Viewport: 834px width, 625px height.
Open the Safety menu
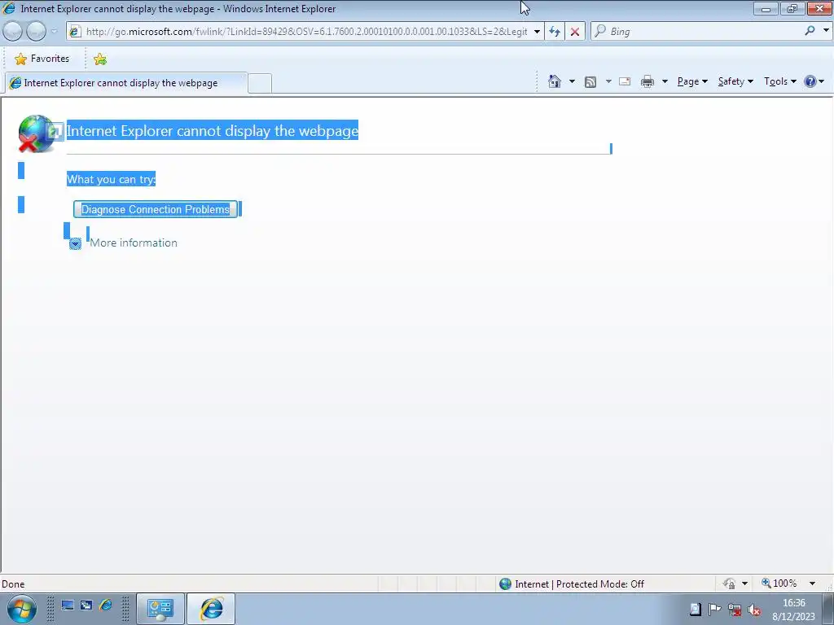click(x=735, y=81)
